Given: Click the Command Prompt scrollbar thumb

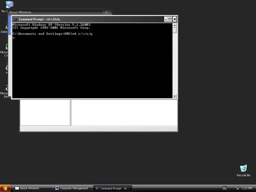Looking at the screenshot, I should (174, 30).
